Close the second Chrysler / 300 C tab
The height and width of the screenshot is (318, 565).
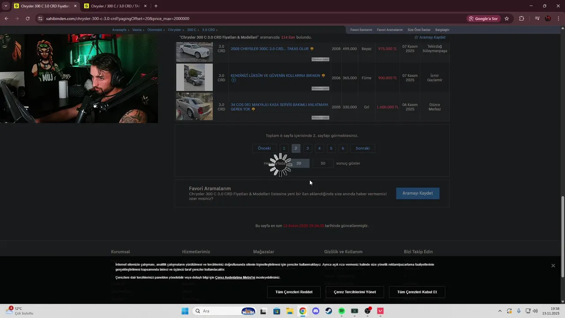(x=146, y=6)
